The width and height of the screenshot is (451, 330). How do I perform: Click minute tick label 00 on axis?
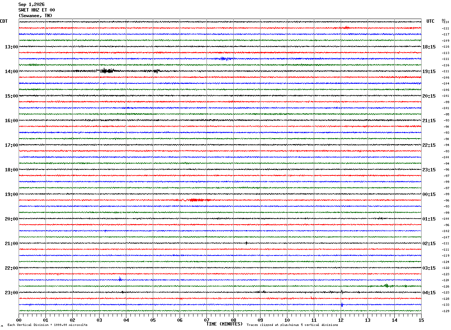pos(19,320)
